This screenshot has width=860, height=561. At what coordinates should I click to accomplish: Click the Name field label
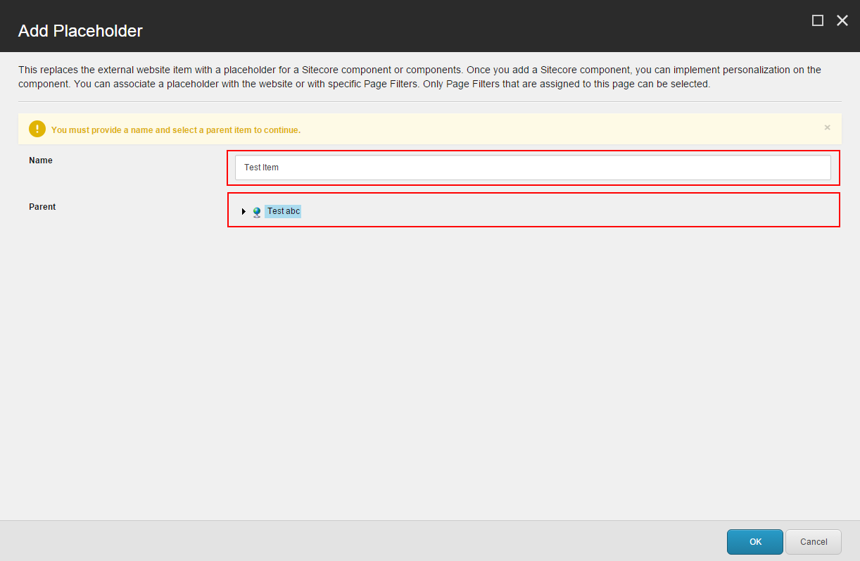point(41,160)
